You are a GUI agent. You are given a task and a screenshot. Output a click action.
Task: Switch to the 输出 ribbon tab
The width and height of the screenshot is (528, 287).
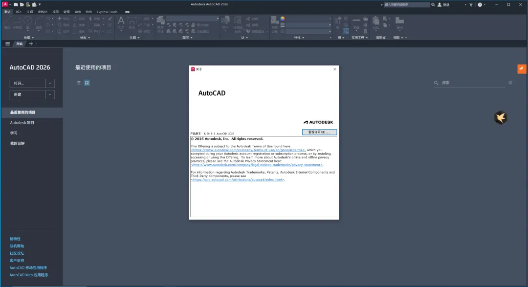[x=77, y=12]
